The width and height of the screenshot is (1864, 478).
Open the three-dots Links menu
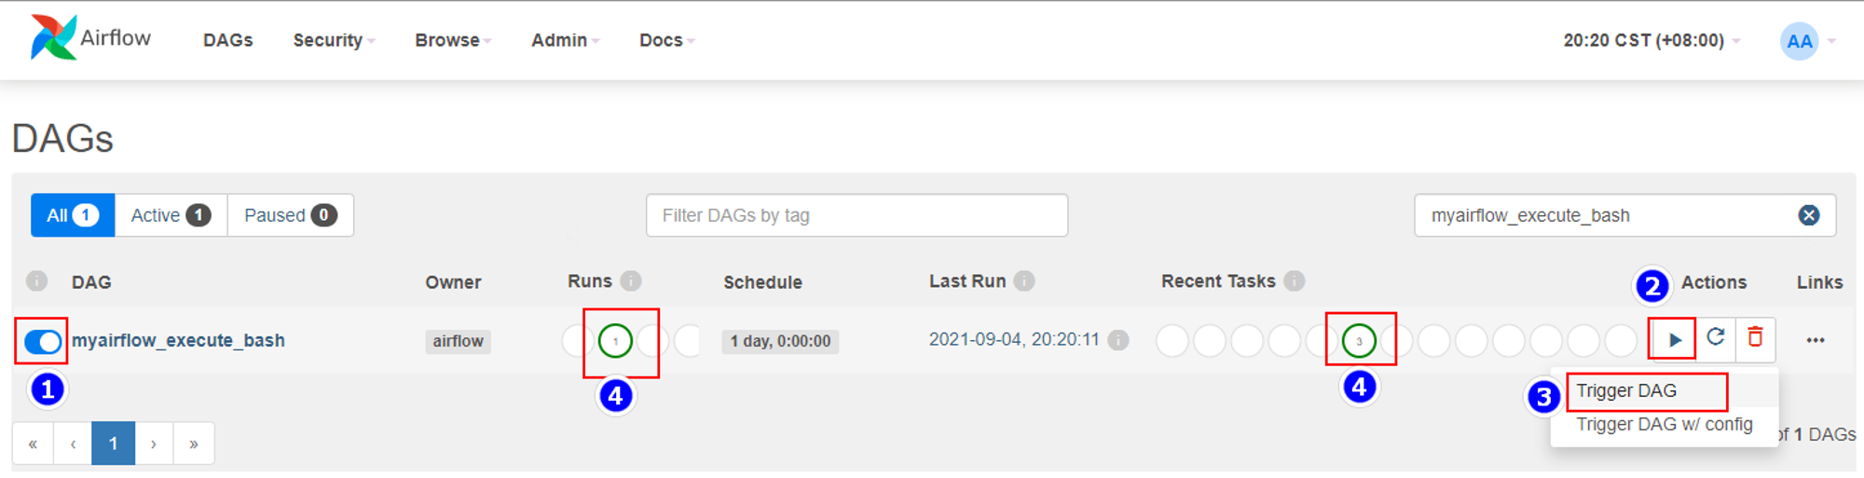[x=1815, y=340]
